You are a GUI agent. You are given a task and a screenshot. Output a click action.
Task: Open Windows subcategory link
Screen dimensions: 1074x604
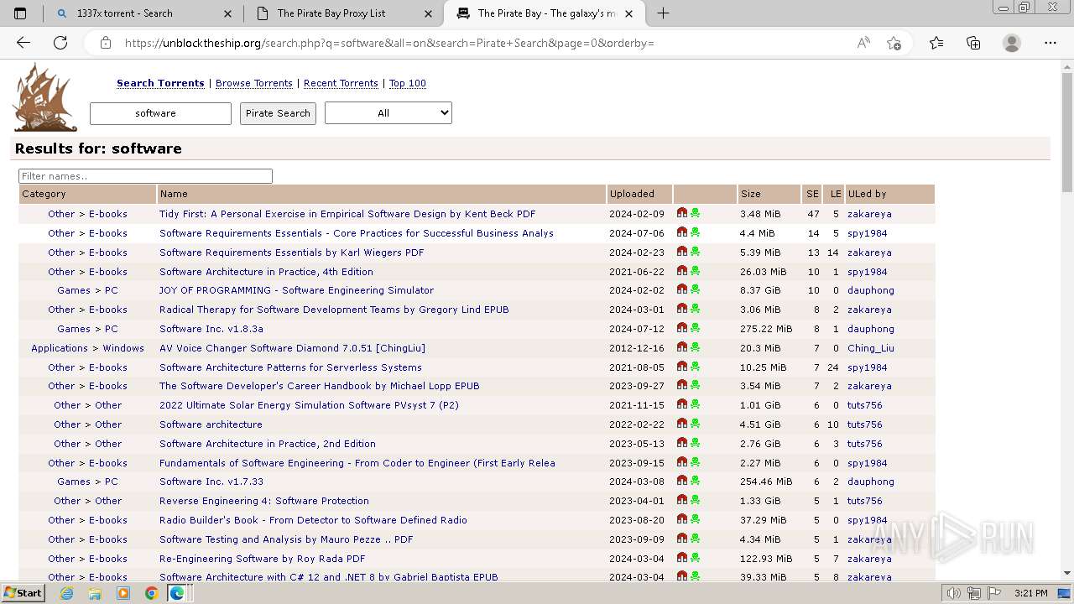point(123,348)
